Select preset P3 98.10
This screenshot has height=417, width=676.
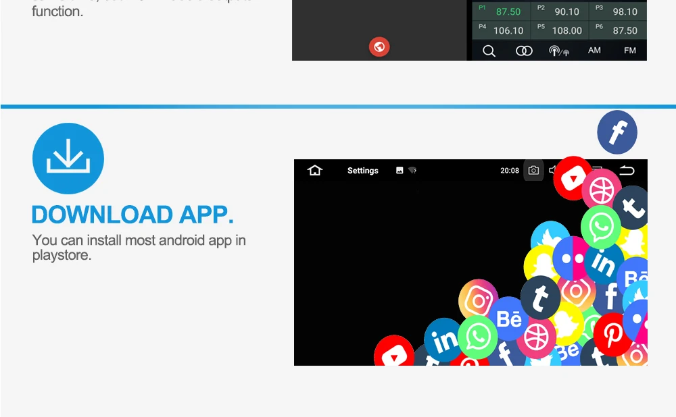[x=618, y=11]
